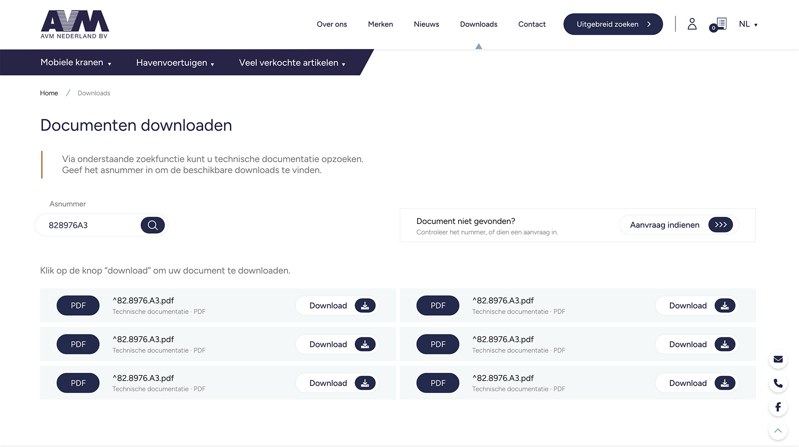Click the search magnifier icon button
The image size is (799, 447).
[x=153, y=225]
